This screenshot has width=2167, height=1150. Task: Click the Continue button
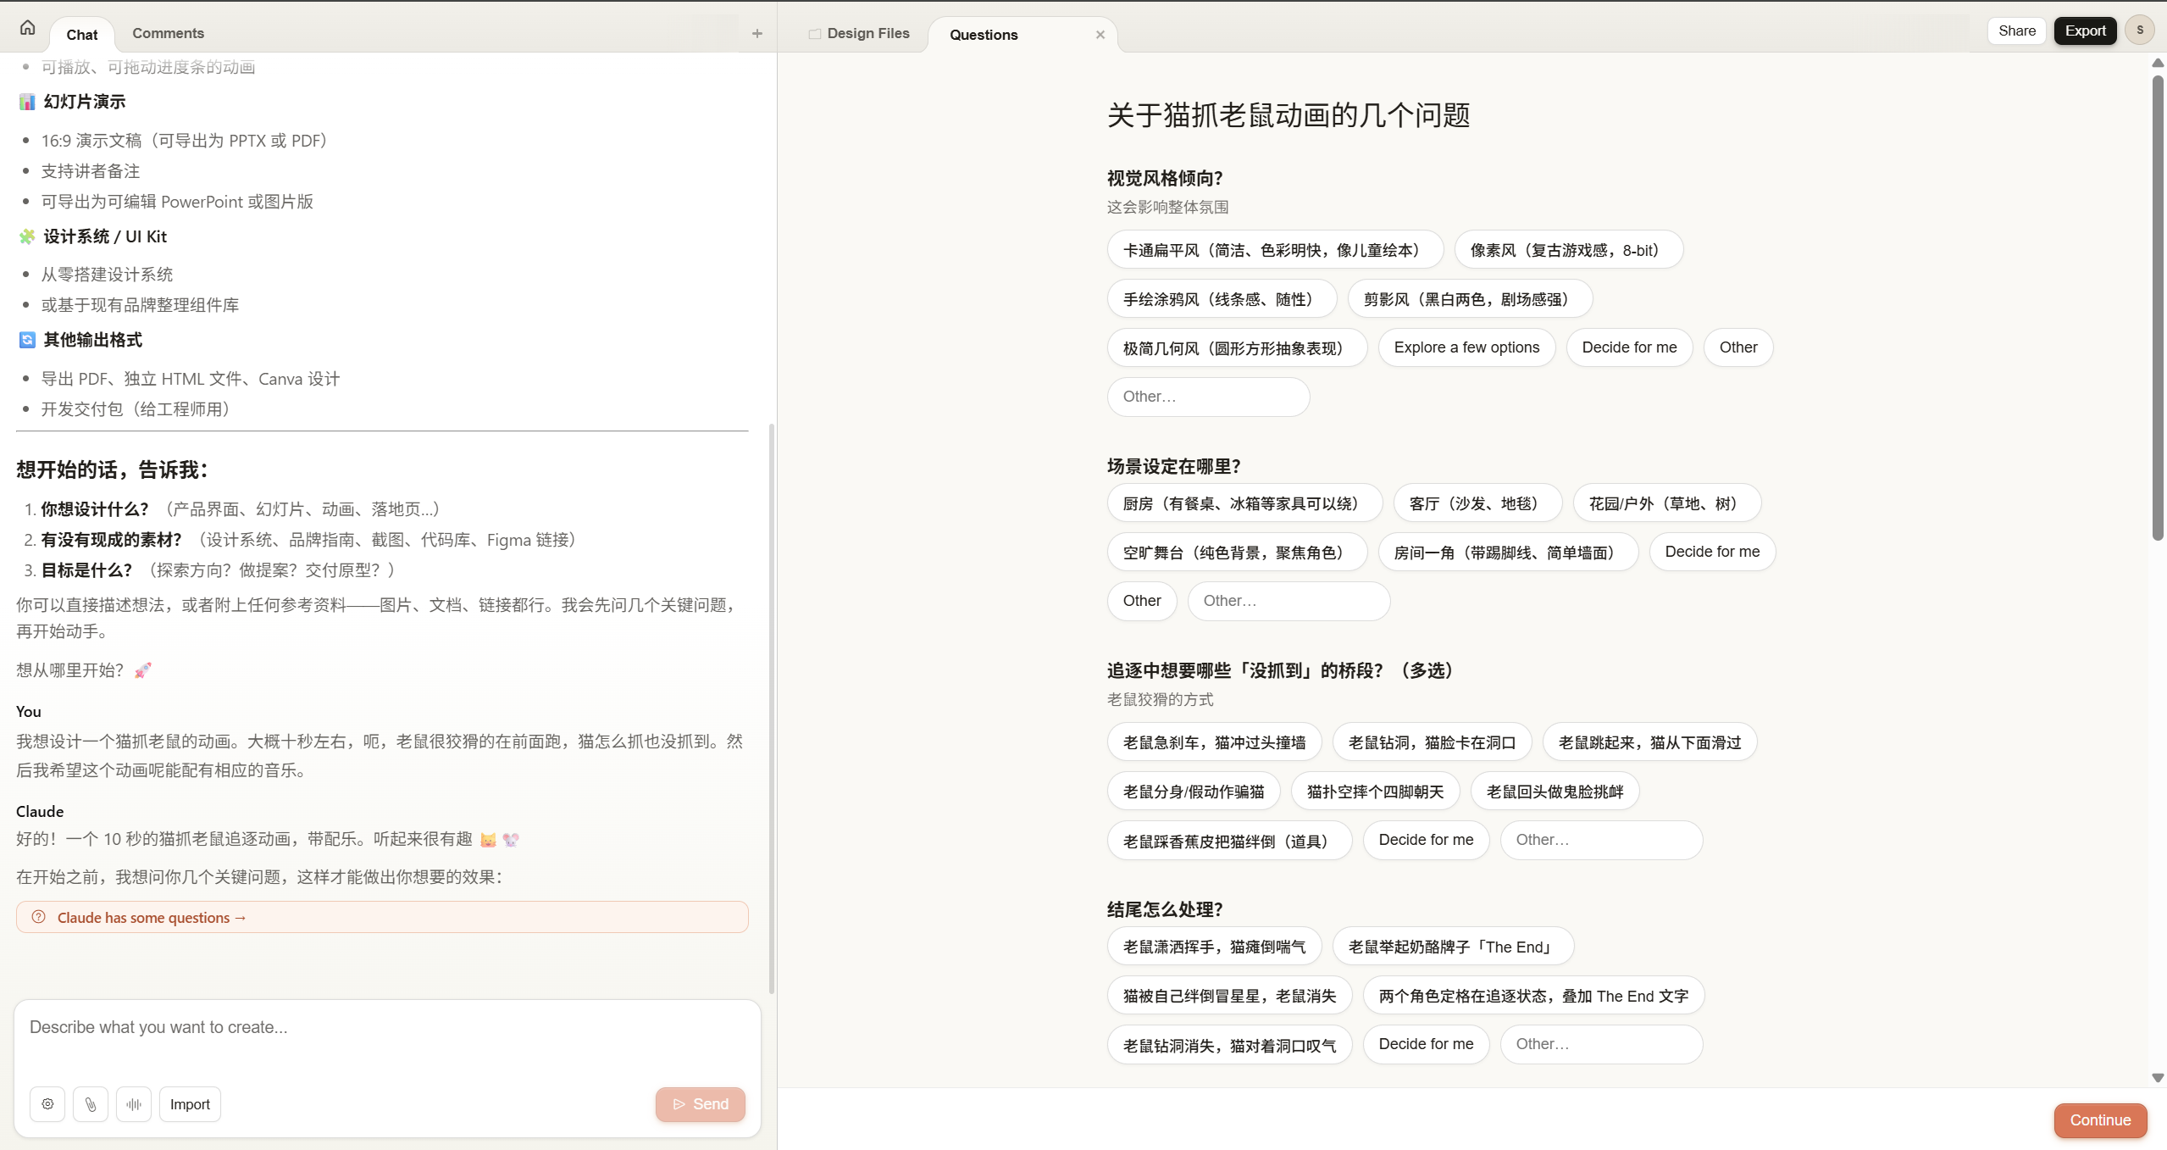point(2100,1120)
